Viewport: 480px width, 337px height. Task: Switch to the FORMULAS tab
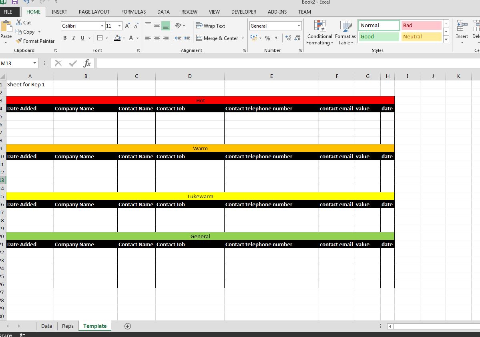tap(133, 12)
